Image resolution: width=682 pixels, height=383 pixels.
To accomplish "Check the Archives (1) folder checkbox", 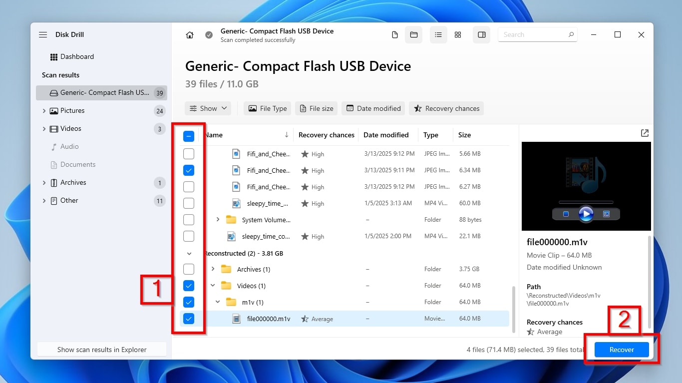I will [189, 269].
